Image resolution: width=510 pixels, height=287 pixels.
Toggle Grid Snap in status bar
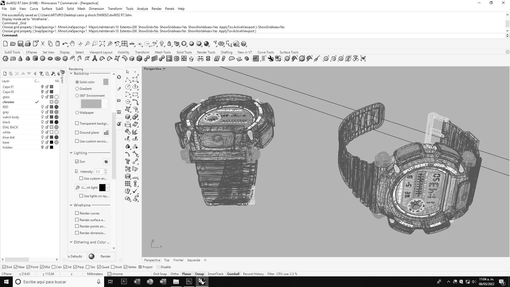(160, 274)
